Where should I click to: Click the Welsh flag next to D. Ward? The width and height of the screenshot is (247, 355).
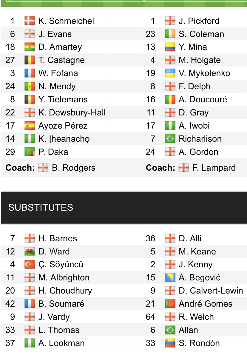coord(30,251)
